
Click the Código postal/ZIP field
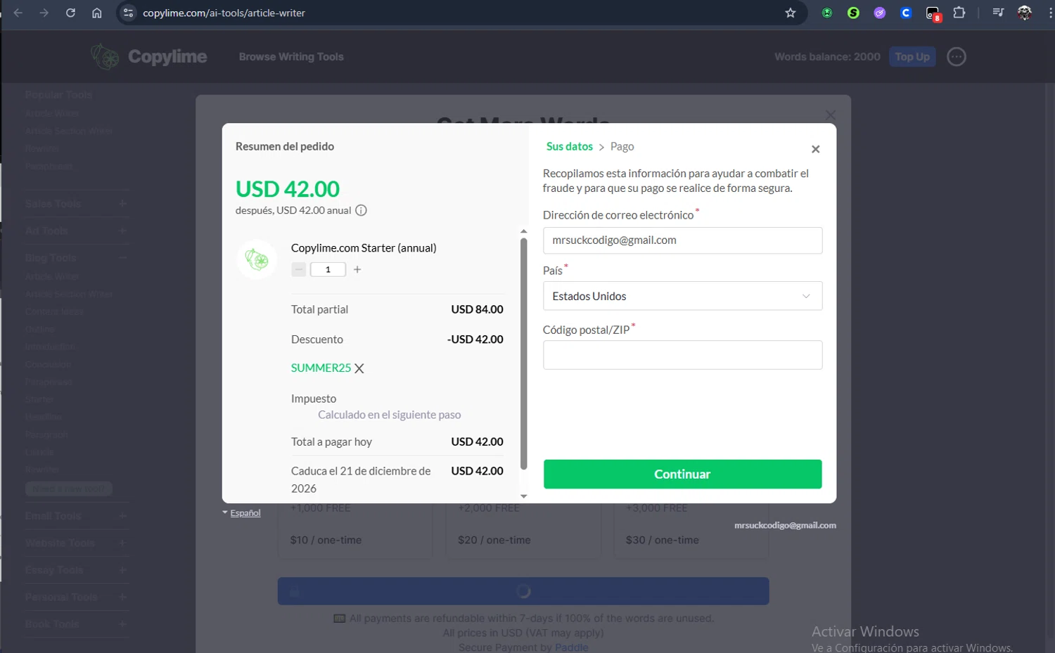pyautogui.click(x=682, y=355)
